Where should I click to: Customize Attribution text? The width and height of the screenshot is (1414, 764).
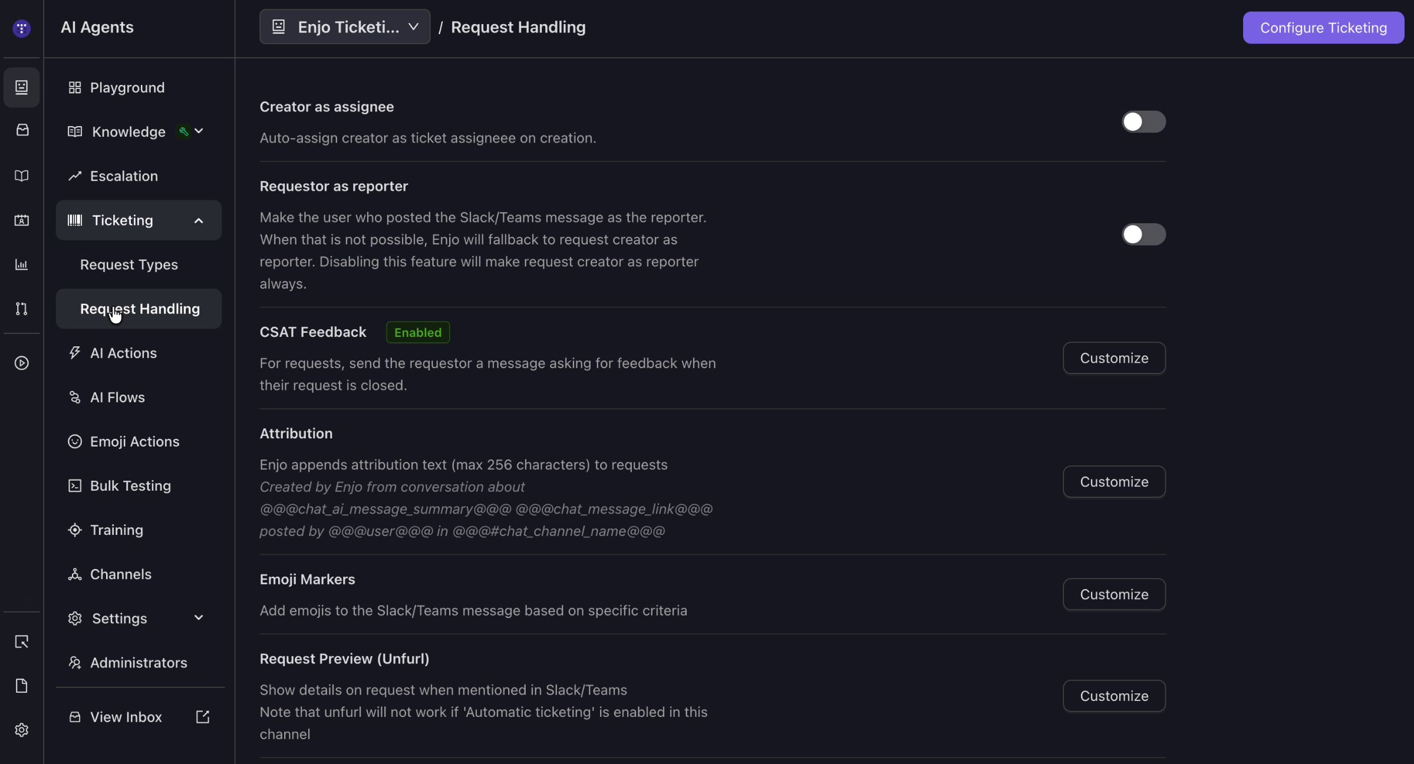tap(1114, 481)
